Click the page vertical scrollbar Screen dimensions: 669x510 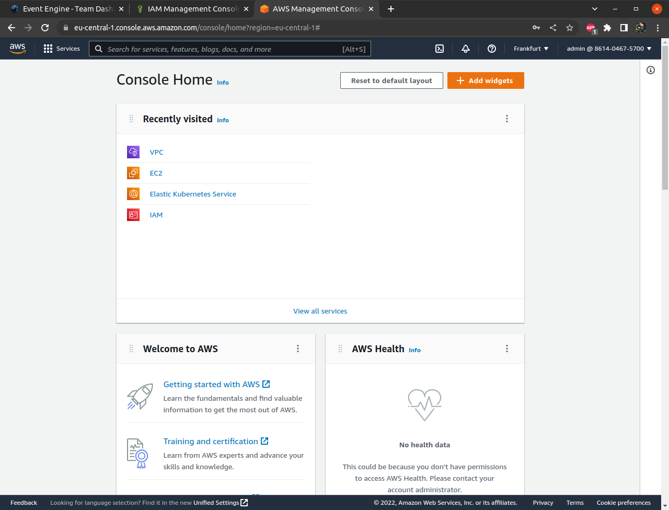point(665,118)
